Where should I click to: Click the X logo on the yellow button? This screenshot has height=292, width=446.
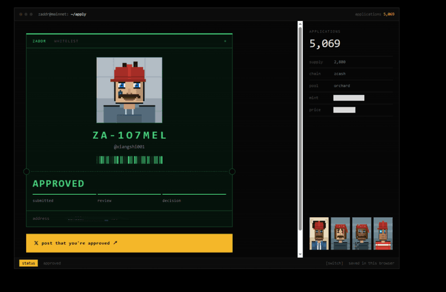(36, 243)
